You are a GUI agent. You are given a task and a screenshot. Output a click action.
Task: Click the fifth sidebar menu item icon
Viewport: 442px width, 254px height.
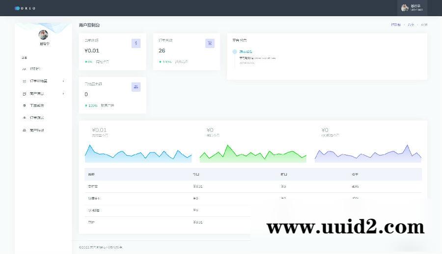25,118
